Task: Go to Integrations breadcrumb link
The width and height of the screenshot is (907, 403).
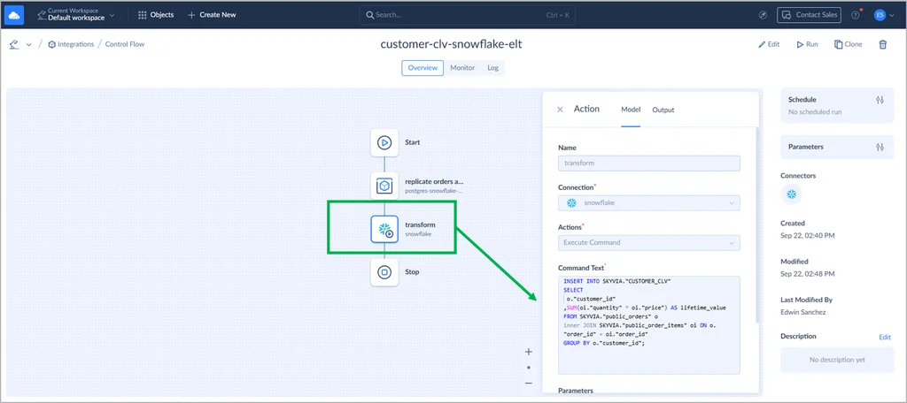Action: [71, 44]
